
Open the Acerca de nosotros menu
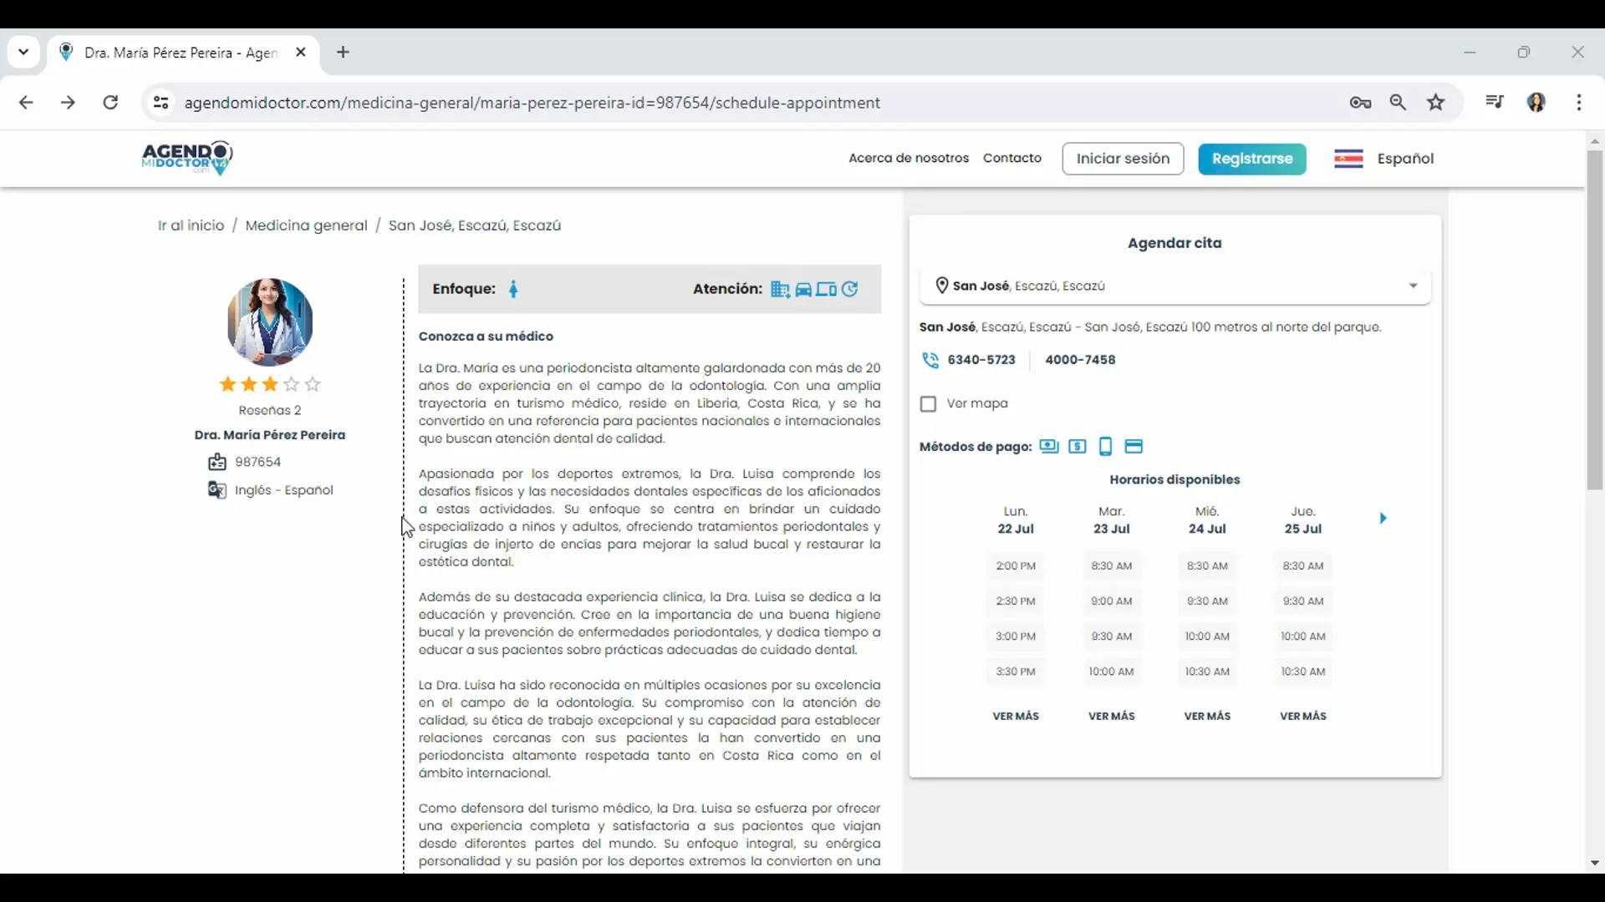point(908,158)
